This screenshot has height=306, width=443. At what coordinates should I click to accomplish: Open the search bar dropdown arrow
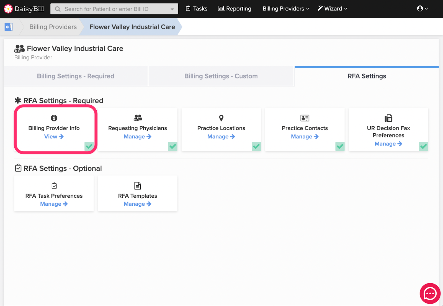coord(172,9)
